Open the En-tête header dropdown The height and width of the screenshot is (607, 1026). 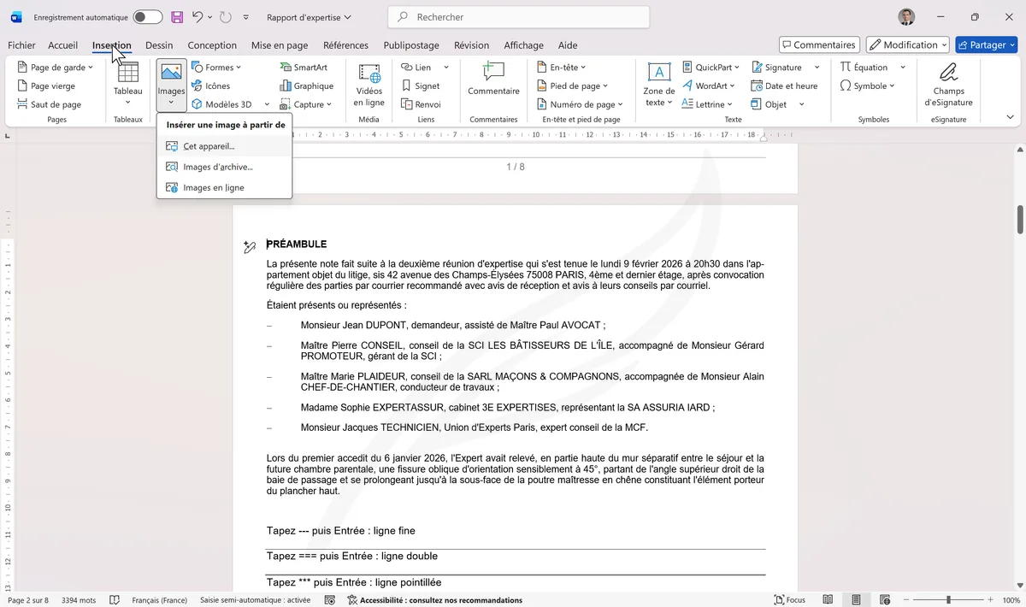point(562,67)
